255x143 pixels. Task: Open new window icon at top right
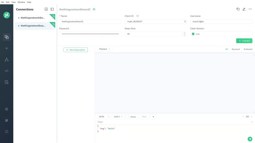click(238, 9)
